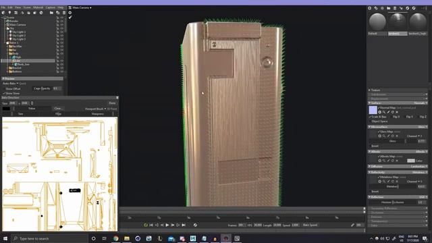Open the File menu

(3, 7)
